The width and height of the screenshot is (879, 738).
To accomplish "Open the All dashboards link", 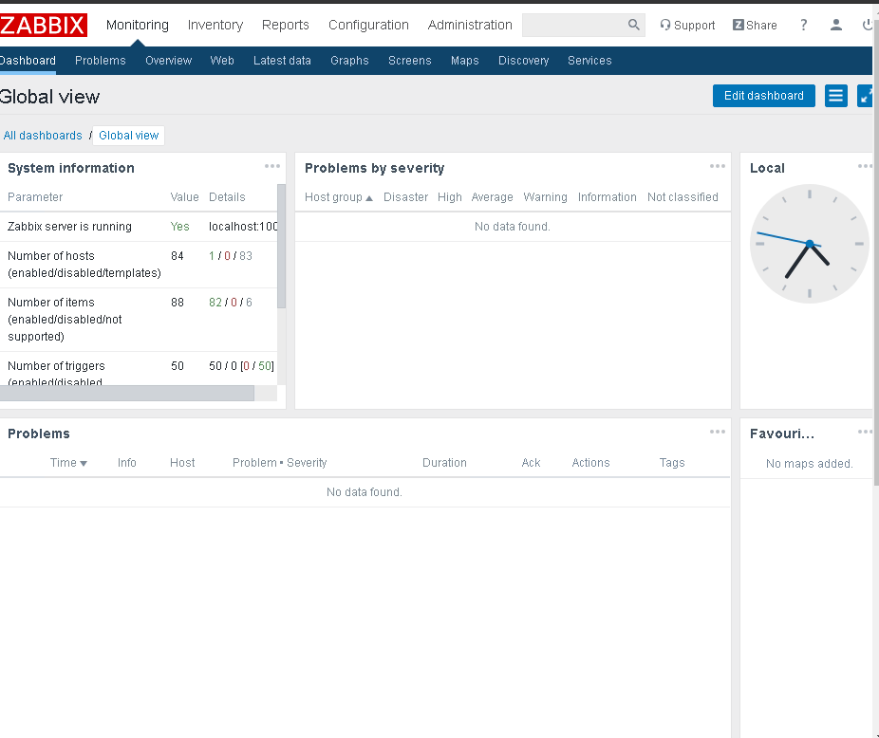I will click(43, 136).
